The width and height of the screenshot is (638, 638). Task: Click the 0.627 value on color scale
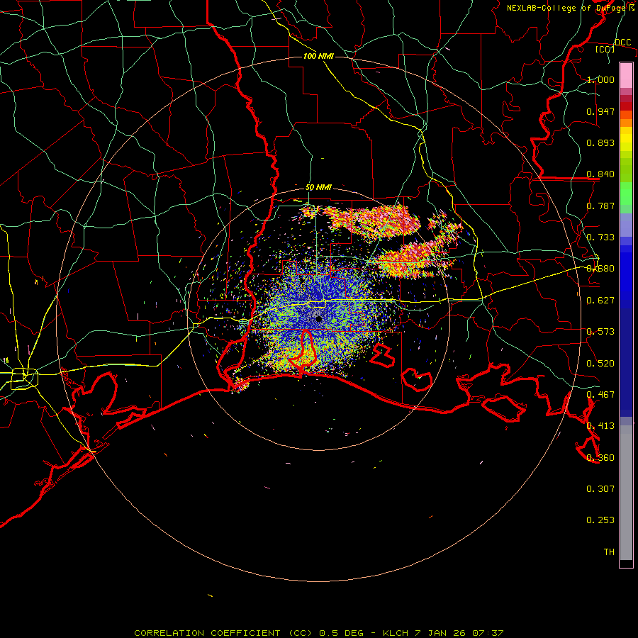pos(600,301)
